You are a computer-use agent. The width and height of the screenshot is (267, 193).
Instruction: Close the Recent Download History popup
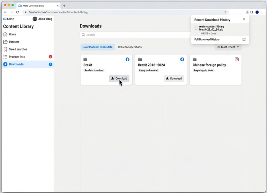(x=244, y=19)
